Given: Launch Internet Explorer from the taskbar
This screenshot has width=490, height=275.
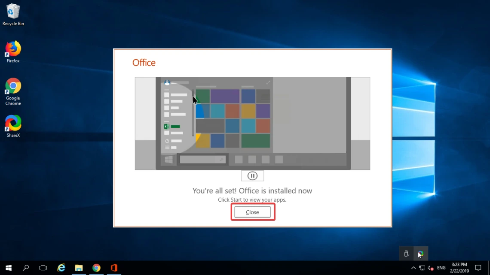Looking at the screenshot, I should [61, 268].
